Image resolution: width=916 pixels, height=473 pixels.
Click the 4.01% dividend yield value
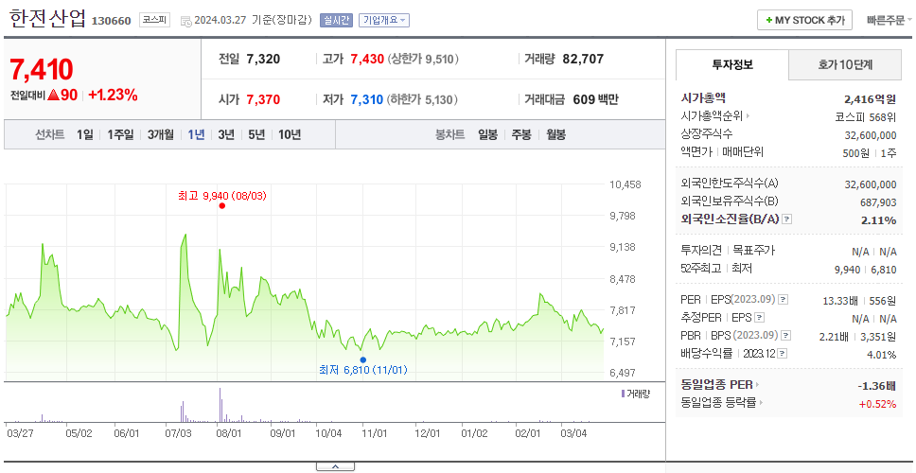pyautogui.click(x=882, y=355)
